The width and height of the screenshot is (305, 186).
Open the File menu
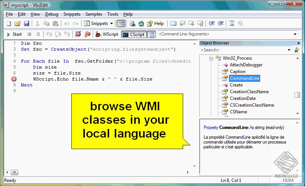[x=9, y=14]
